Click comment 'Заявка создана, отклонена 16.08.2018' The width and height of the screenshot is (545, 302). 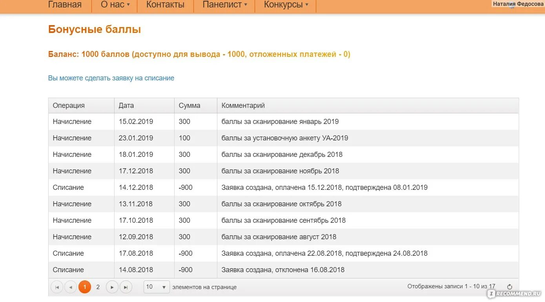point(283,270)
